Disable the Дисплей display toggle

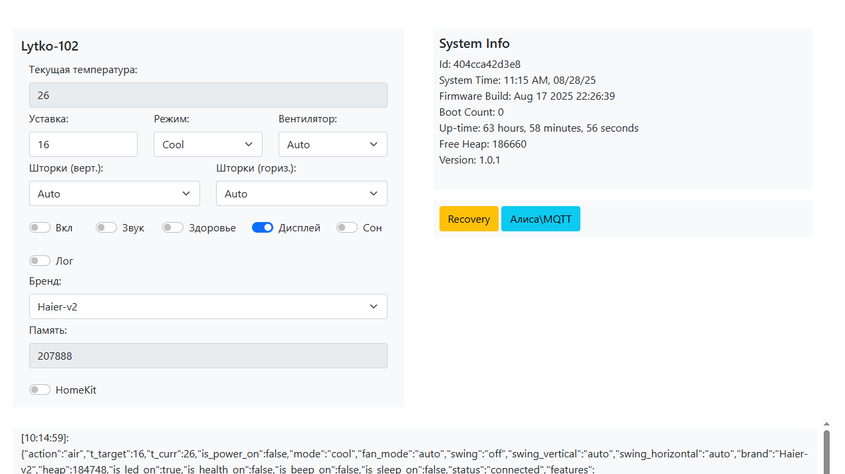pos(263,228)
